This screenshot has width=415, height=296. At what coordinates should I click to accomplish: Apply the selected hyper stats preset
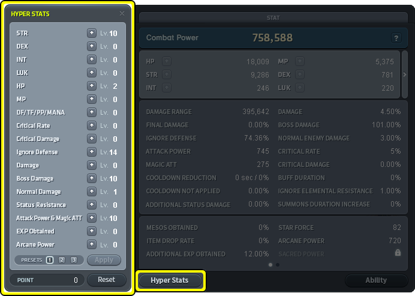click(104, 260)
